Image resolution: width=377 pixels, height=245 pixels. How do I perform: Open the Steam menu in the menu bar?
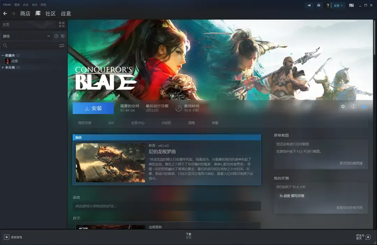click(x=7, y=5)
